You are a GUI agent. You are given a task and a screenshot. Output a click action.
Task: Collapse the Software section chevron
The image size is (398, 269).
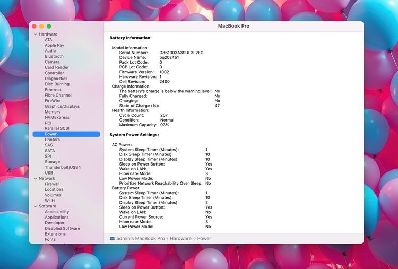(x=36, y=206)
